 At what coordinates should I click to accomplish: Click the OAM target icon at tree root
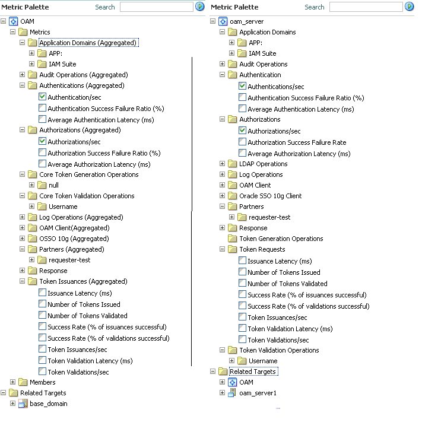tap(14, 21)
